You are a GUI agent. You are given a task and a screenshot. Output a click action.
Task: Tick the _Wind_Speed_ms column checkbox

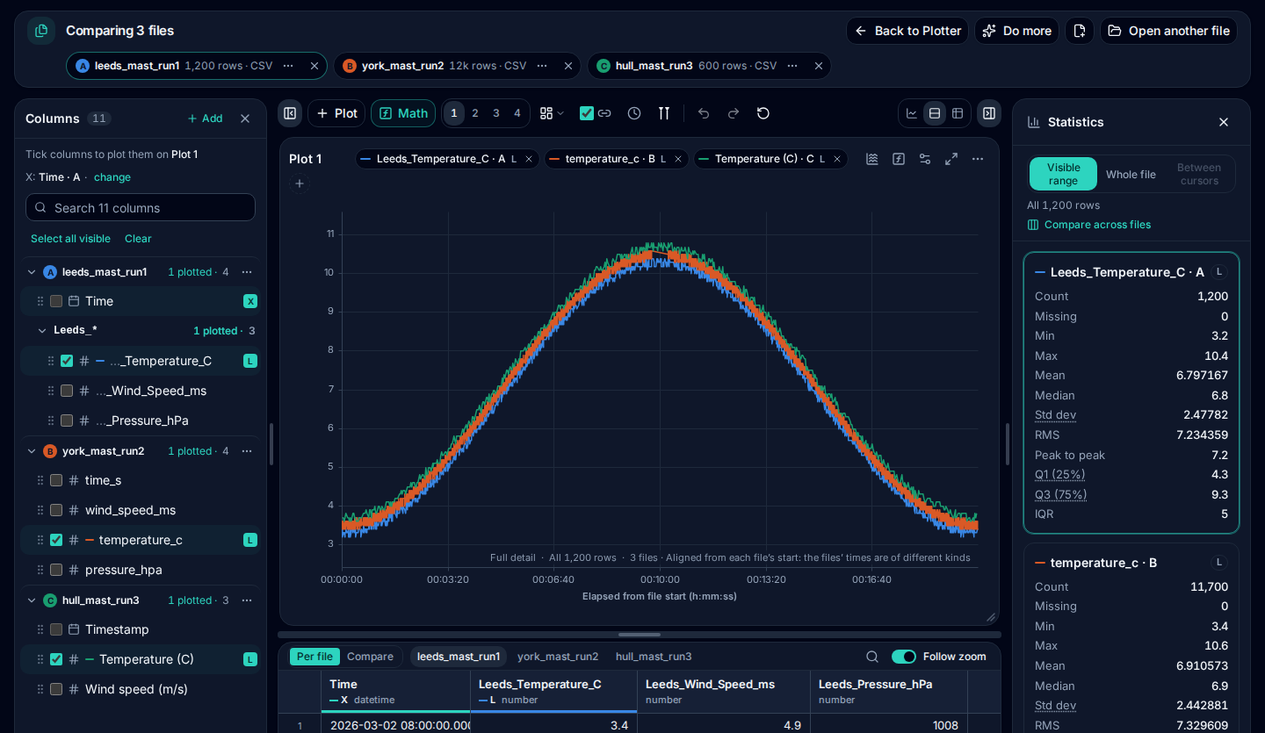click(67, 391)
